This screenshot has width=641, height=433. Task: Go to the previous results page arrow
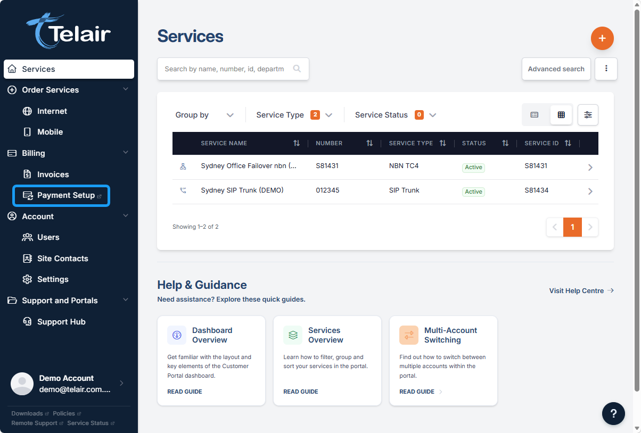point(555,227)
